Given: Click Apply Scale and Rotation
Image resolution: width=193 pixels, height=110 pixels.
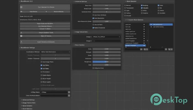Looking at the screenshot, I should pos(45,23).
